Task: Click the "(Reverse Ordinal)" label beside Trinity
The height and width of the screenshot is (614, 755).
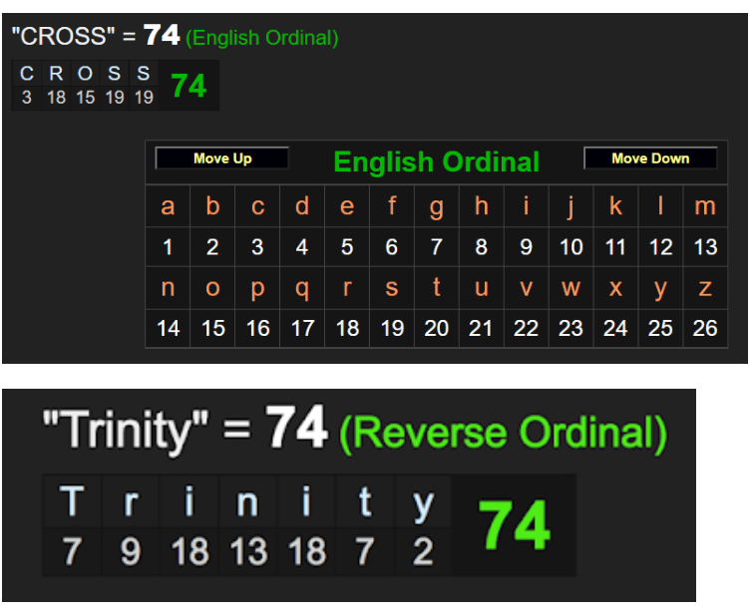Action: point(503,432)
